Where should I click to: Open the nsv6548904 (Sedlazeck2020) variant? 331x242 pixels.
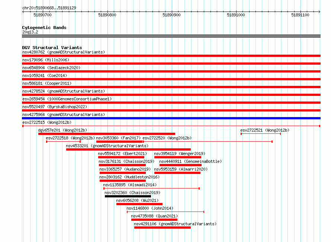pyautogui.click(x=51, y=68)
